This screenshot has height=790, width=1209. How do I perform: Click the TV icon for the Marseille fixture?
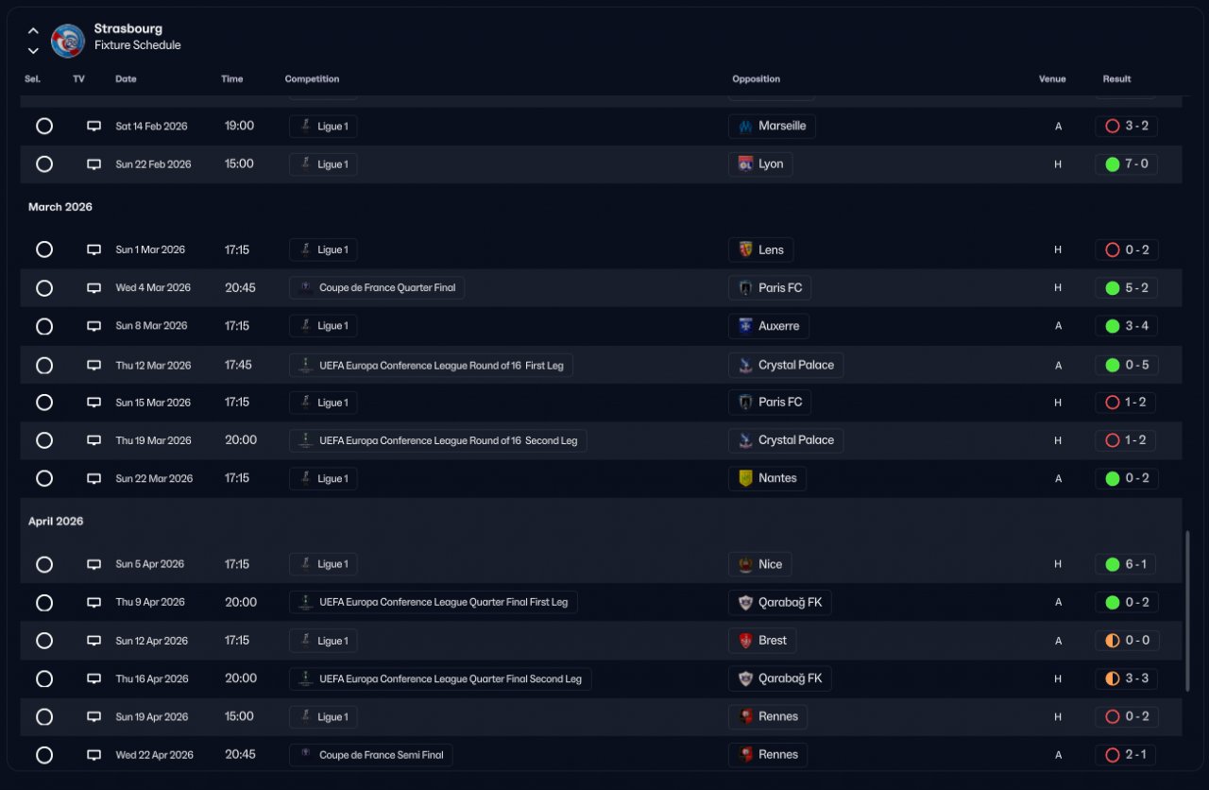[x=94, y=126]
